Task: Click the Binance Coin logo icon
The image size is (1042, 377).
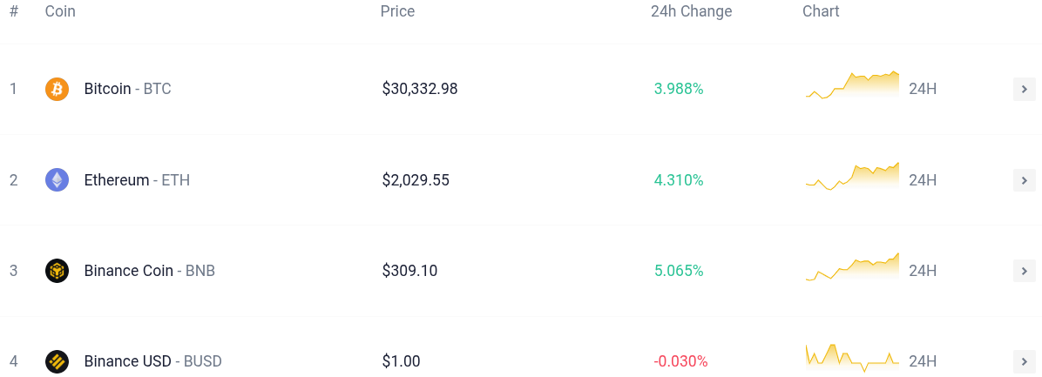Action: pos(57,271)
